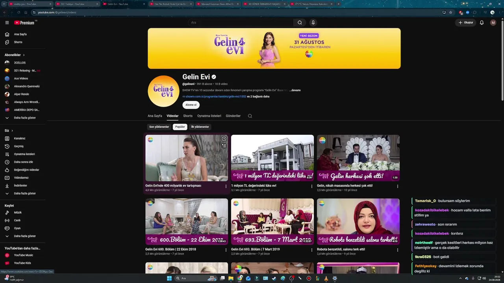
Task: Open the YouTube guide hamburger menu
Action: [x=7, y=23]
